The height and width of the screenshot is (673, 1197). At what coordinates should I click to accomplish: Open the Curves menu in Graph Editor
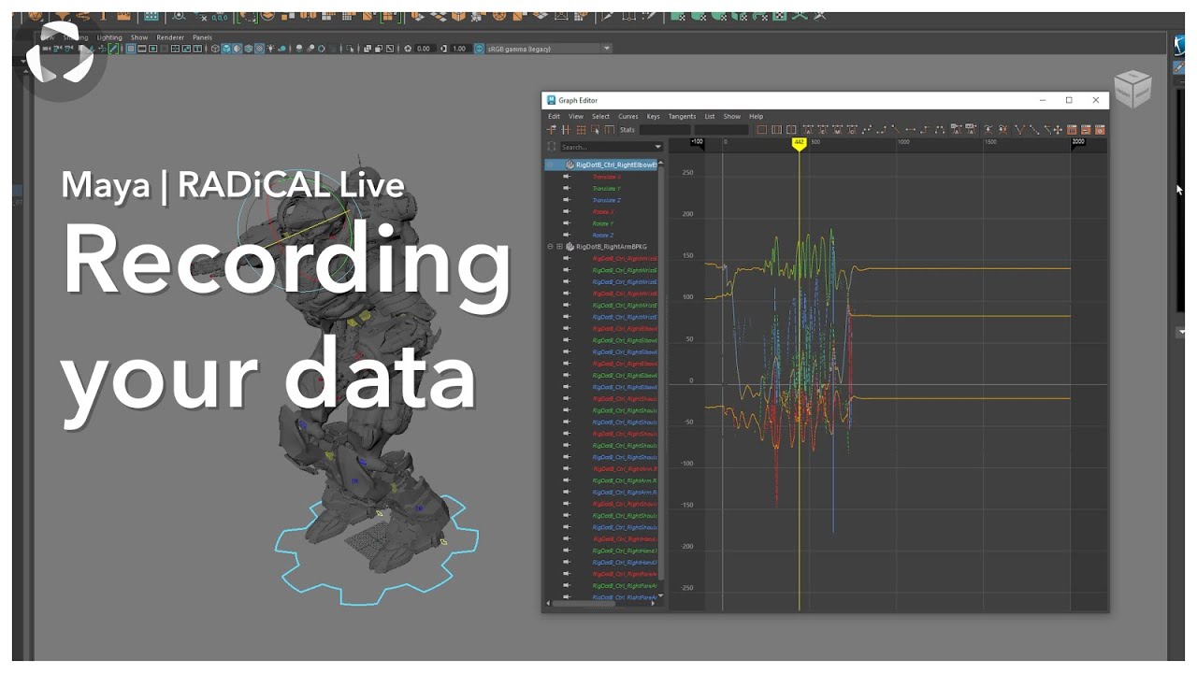[x=627, y=117]
